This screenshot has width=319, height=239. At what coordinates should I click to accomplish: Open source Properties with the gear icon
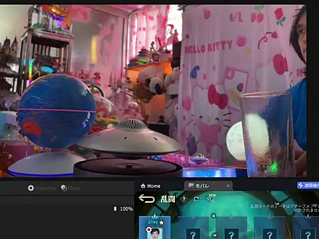pos(41,188)
